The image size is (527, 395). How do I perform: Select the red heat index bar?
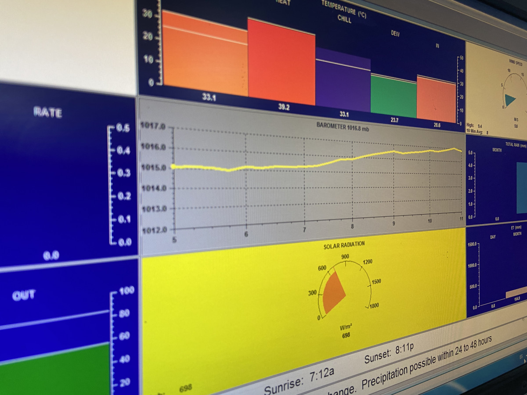[281, 61]
